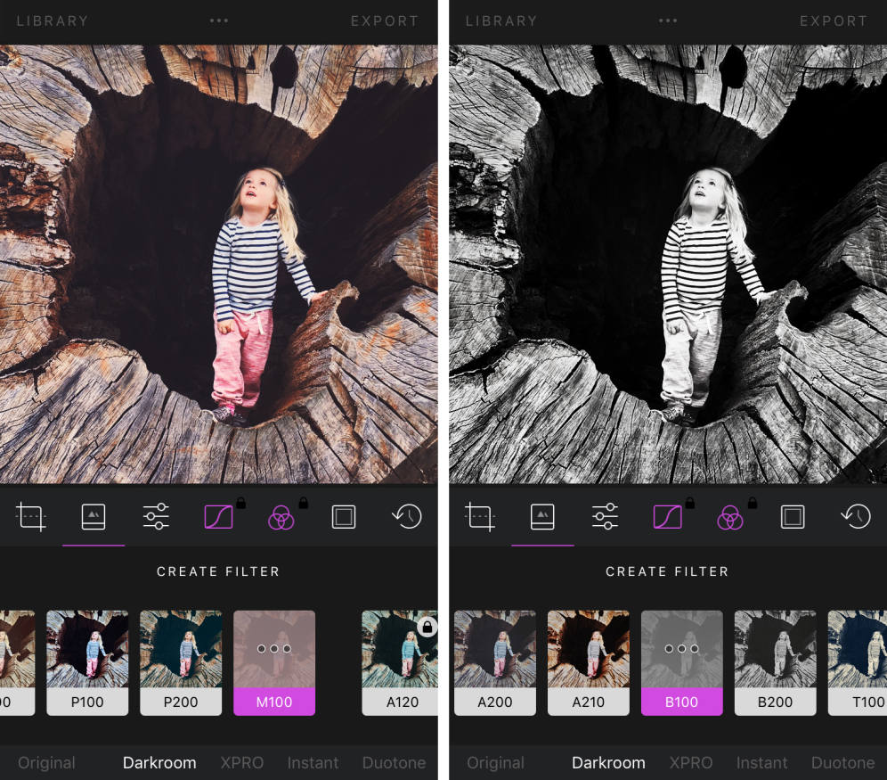Image resolution: width=887 pixels, height=780 pixels.
Task: Apply the B200 filter thumbnail
Action: point(775,661)
